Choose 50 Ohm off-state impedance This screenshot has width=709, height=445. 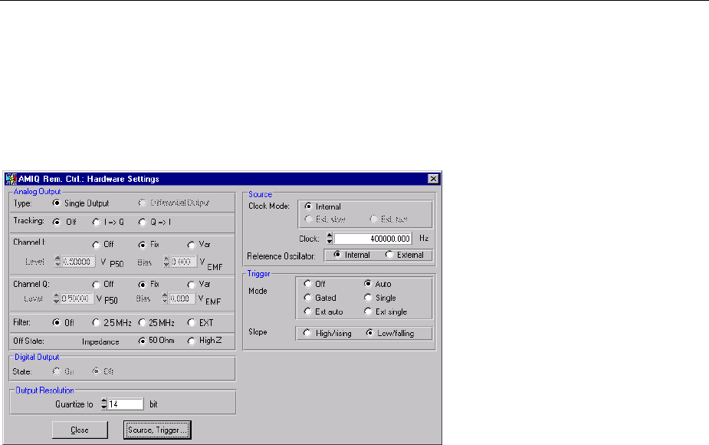[x=143, y=341]
